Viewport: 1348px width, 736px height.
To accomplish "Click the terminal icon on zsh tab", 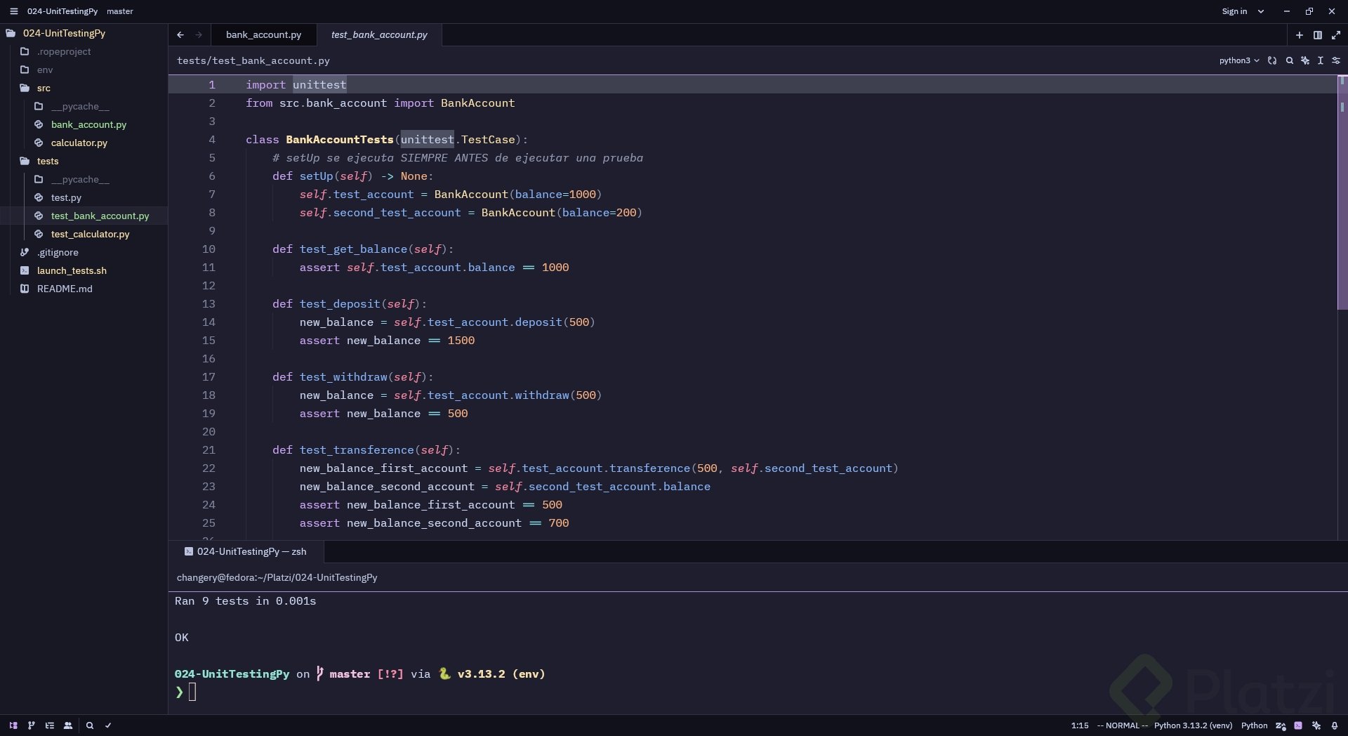I will [x=189, y=551].
